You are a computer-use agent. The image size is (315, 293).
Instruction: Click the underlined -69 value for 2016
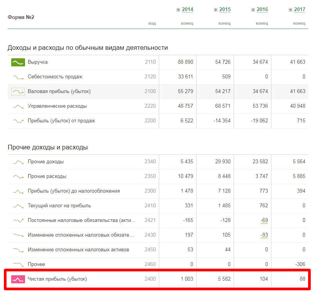tap(264, 220)
